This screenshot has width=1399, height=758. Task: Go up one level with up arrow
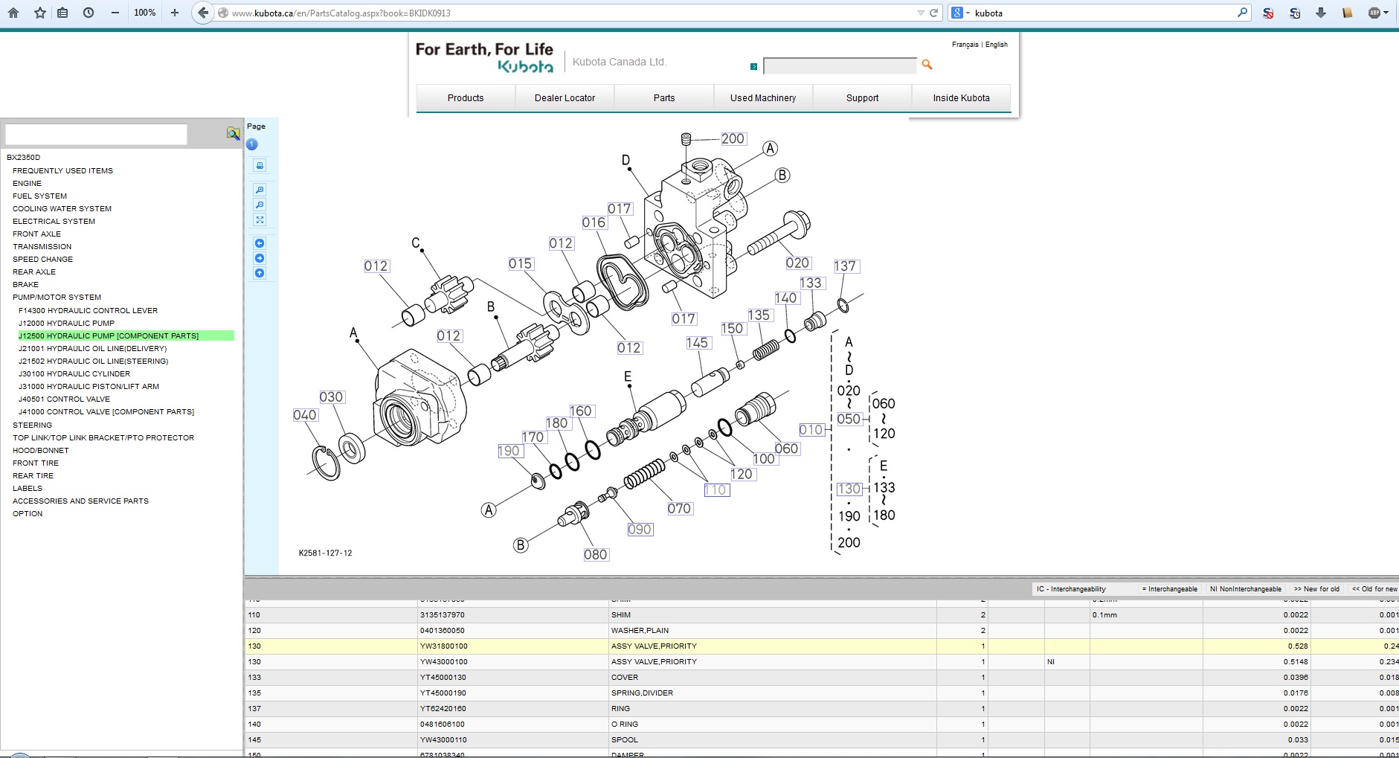[260, 273]
